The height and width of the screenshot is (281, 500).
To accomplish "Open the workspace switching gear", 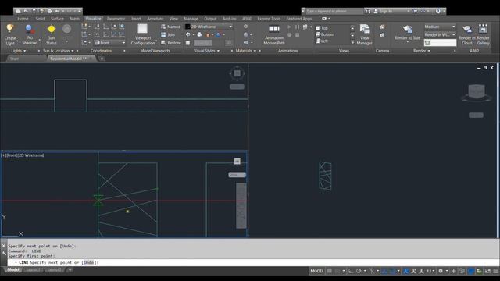I will click(x=441, y=271).
